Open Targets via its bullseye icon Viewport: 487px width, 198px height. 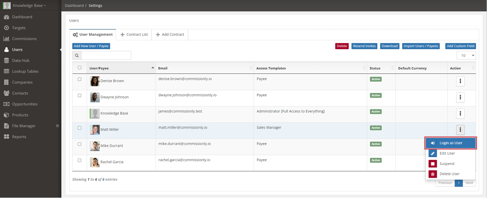[6, 28]
